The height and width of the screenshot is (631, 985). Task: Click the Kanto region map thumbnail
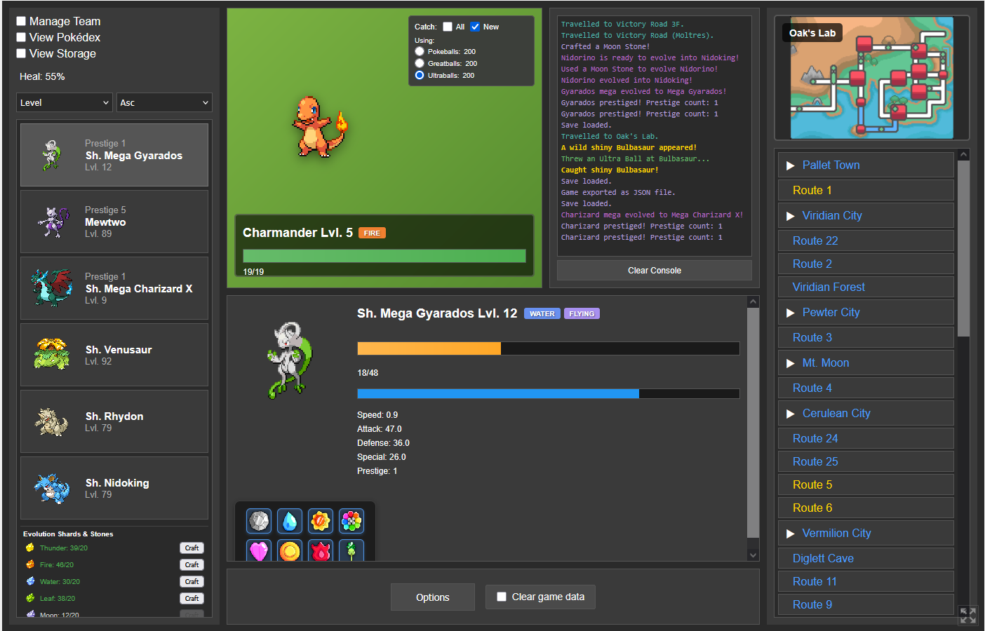click(x=872, y=78)
